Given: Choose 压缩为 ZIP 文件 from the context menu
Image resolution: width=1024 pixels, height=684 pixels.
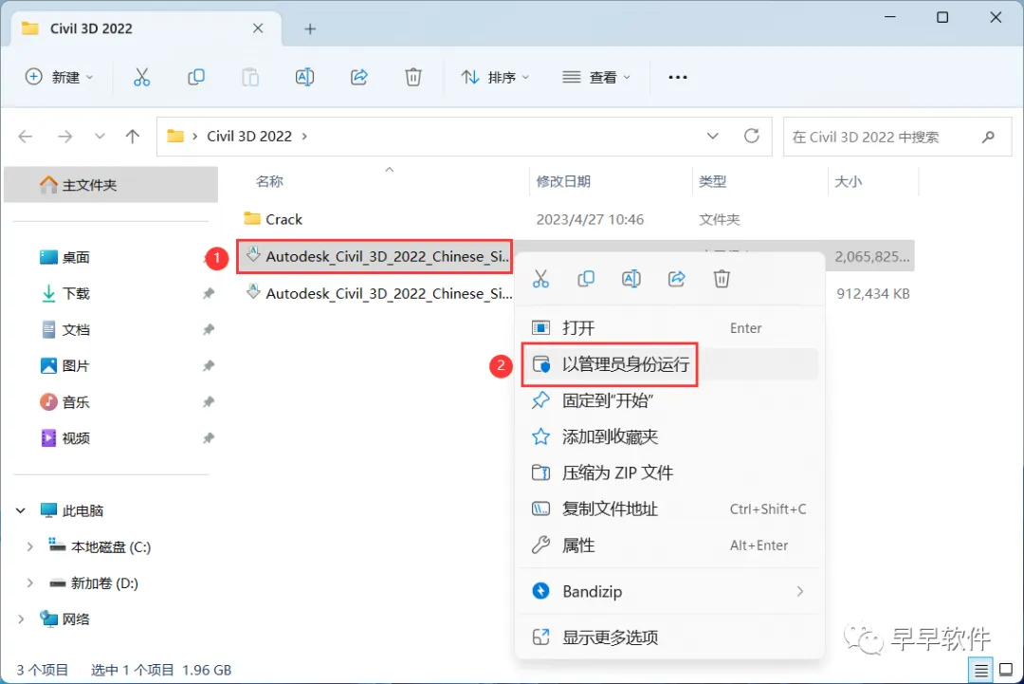Looking at the screenshot, I should click(x=669, y=472).
